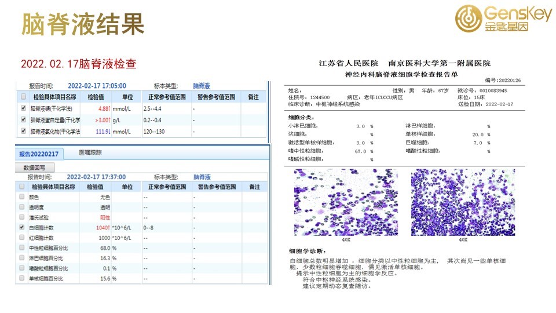This screenshot has width=556, height=313.
Task: Click the 脑脊液 specimen type in the first report
Action: click(202, 86)
